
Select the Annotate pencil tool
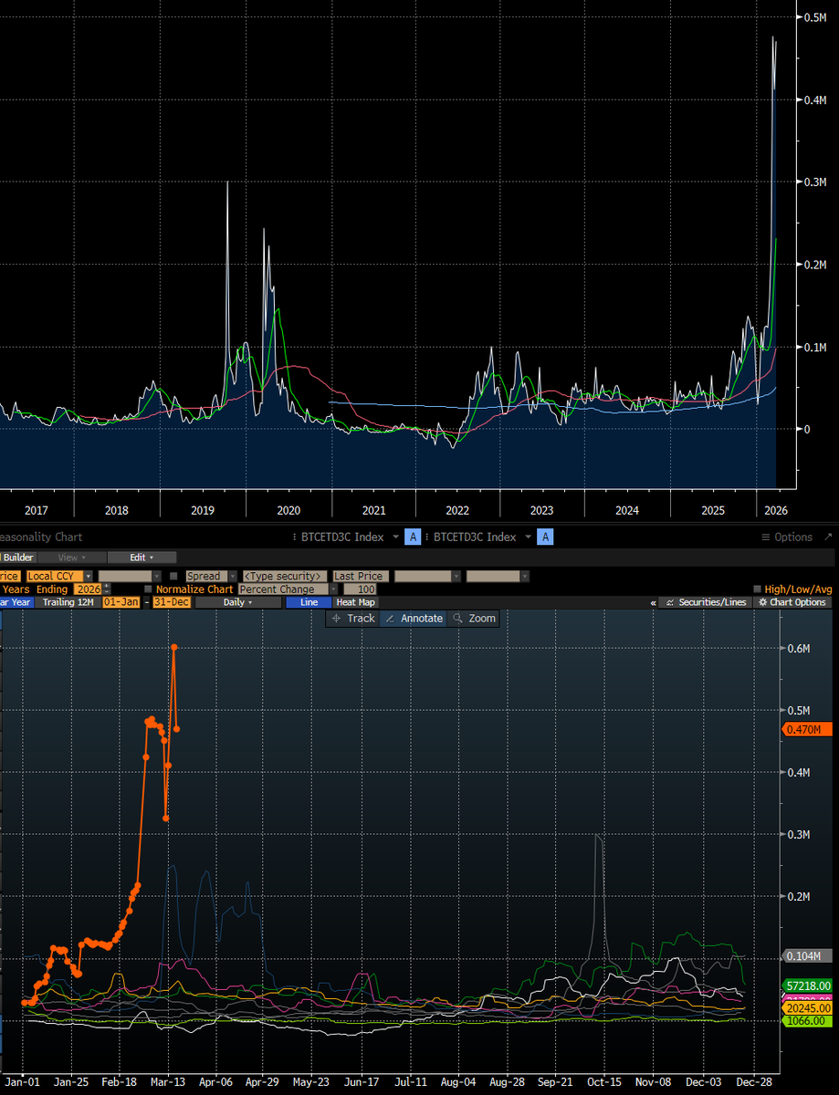coord(414,619)
